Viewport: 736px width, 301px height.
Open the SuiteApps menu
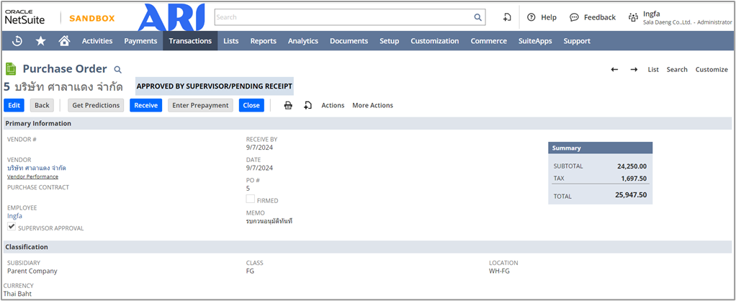(x=535, y=41)
